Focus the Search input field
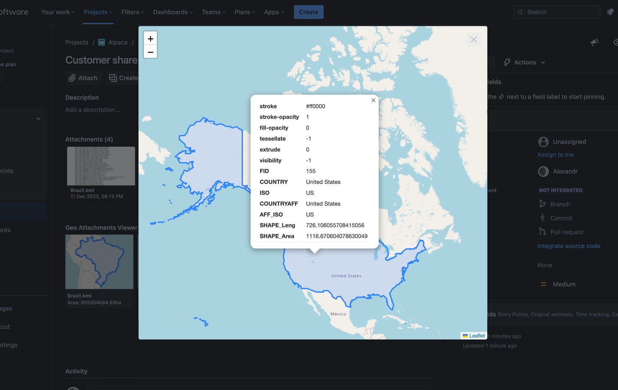The image size is (618, 390). tap(557, 12)
